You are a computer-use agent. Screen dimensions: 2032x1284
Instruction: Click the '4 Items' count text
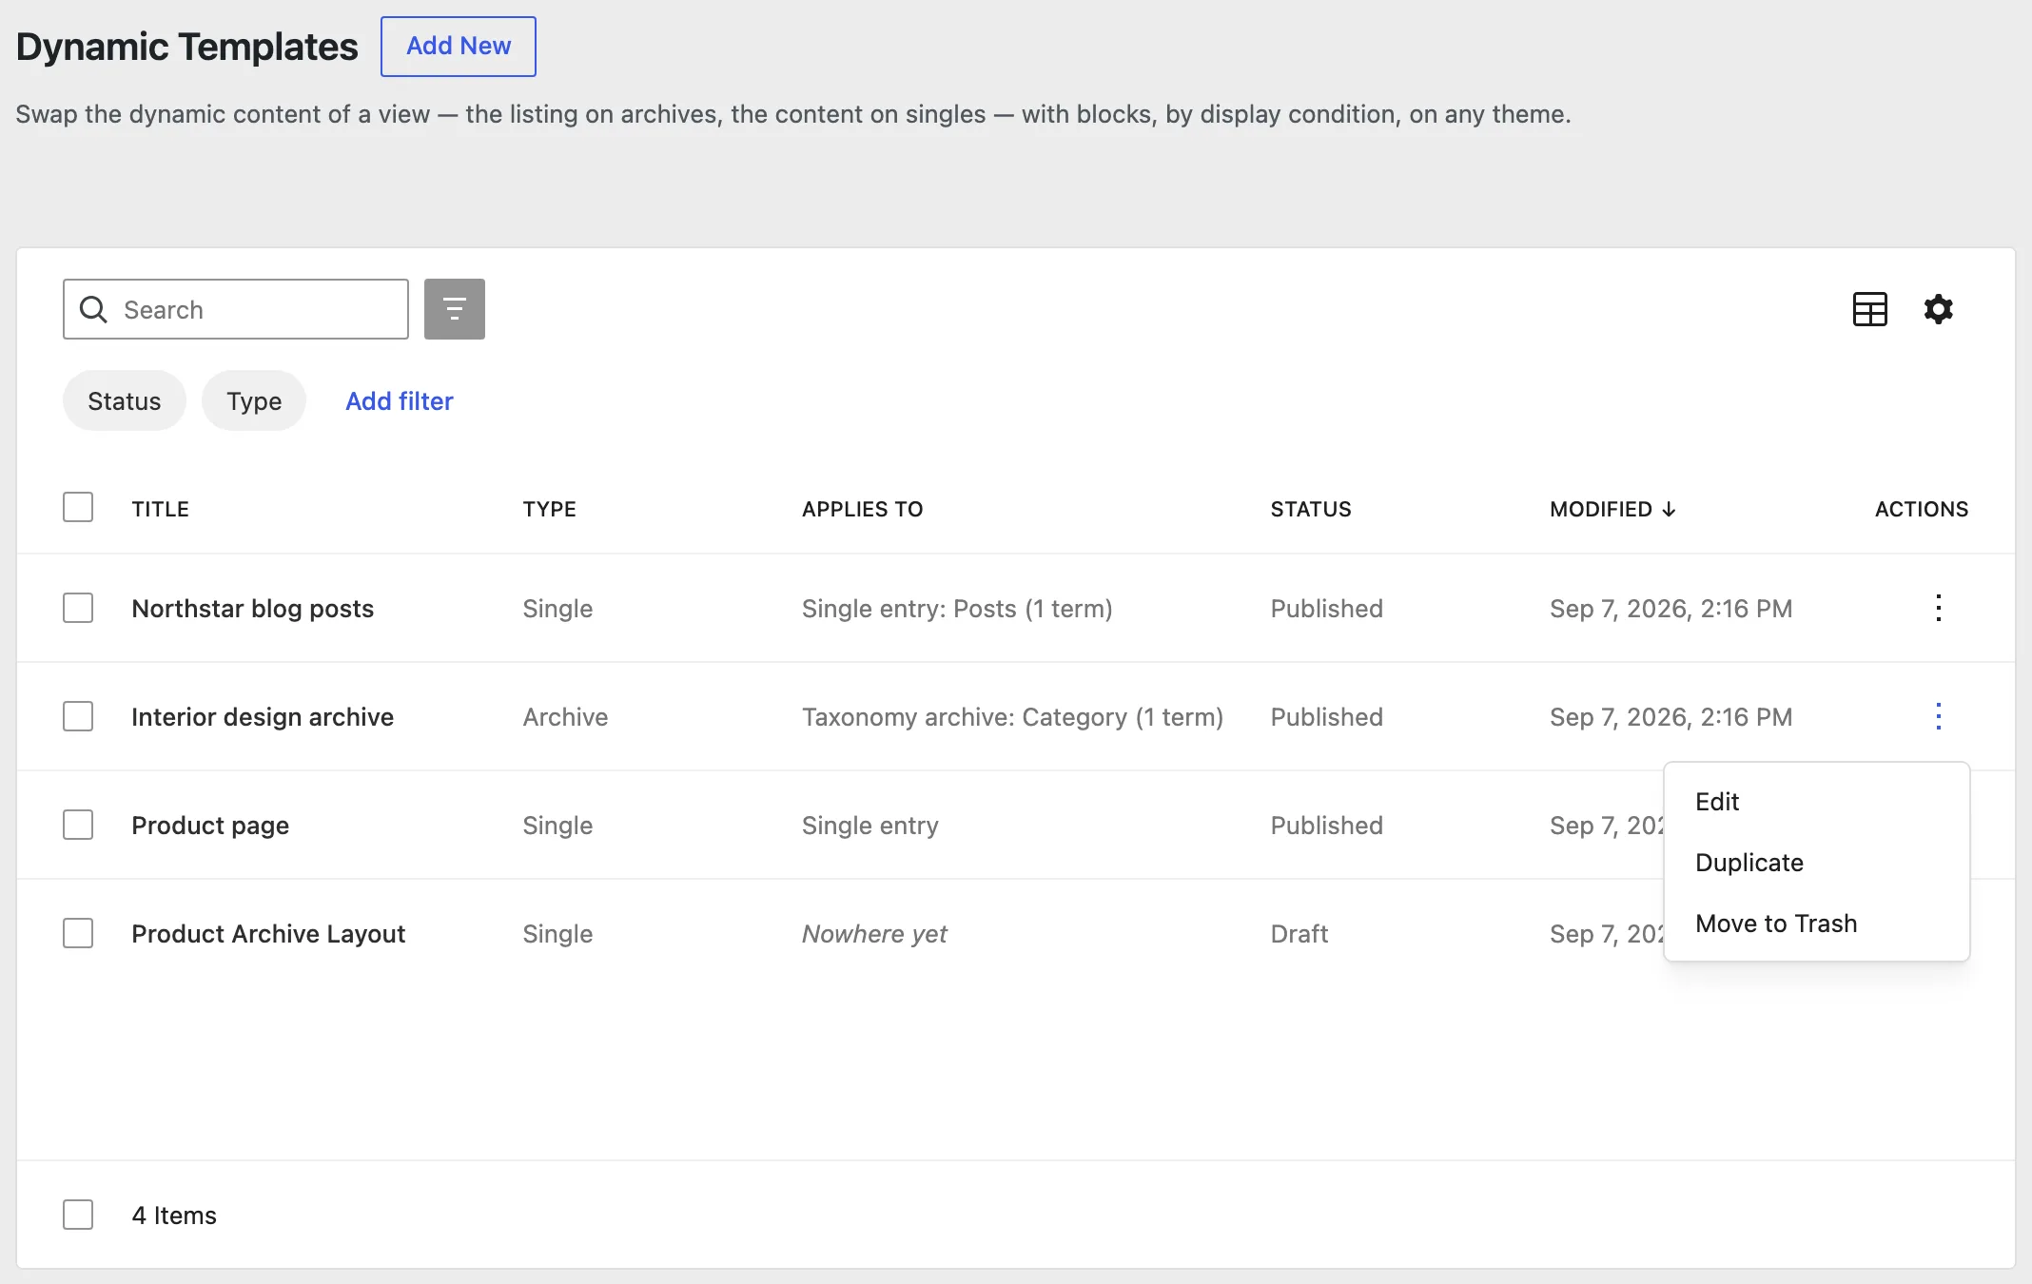[174, 1216]
